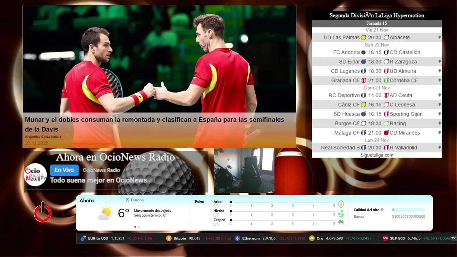
Task: Click the RC Deportivo team badge
Action: (x=363, y=95)
